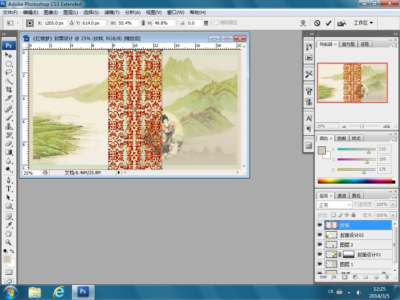Open the Color panel options menu
This screenshot has width=400, height=300.
click(x=394, y=140)
